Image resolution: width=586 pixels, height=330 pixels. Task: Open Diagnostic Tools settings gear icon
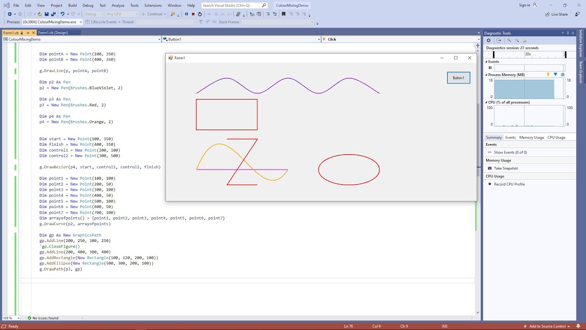point(488,40)
